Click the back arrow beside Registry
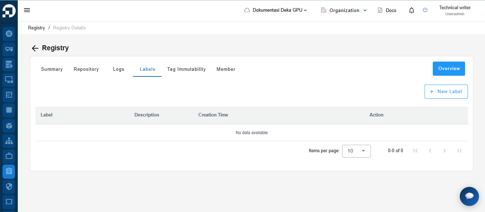Viewport: 485px width, 212px height. tap(35, 48)
